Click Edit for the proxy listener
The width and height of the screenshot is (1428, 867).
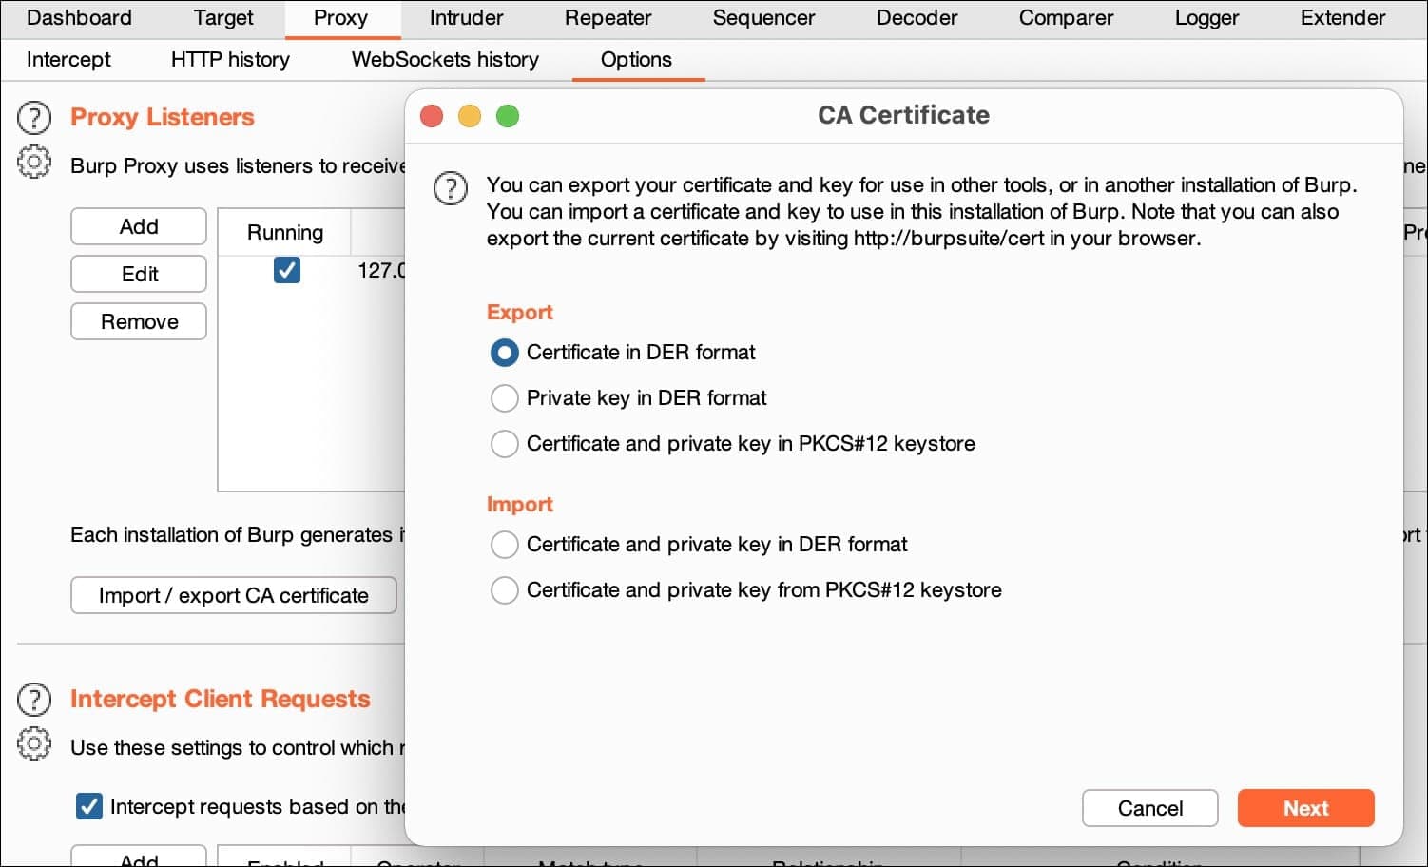[x=139, y=275]
